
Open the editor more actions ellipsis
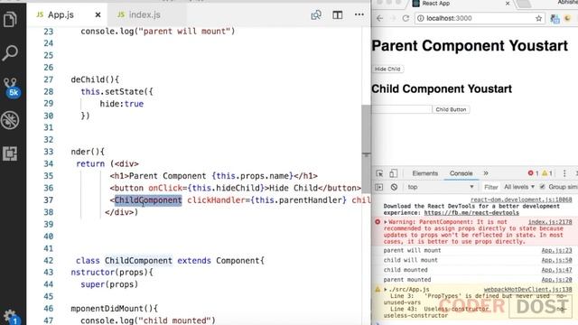click(359, 14)
